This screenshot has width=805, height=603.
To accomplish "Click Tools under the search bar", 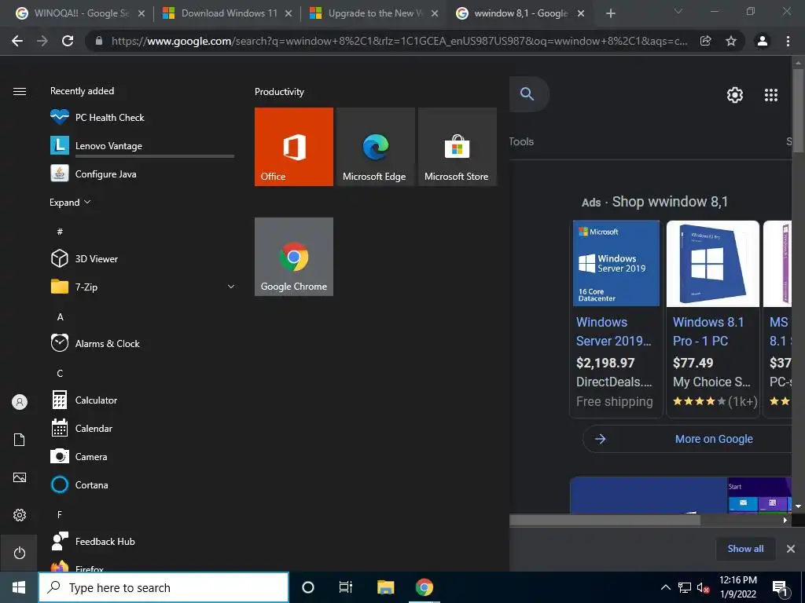I will click(522, 141).
